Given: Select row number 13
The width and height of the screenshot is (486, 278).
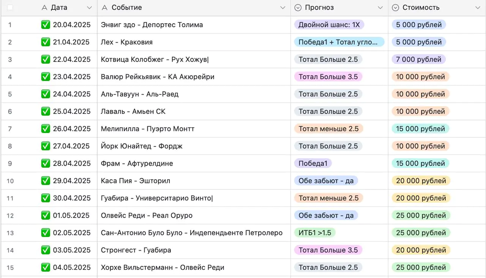Looking at the screenshot, I should click(10, 233).
